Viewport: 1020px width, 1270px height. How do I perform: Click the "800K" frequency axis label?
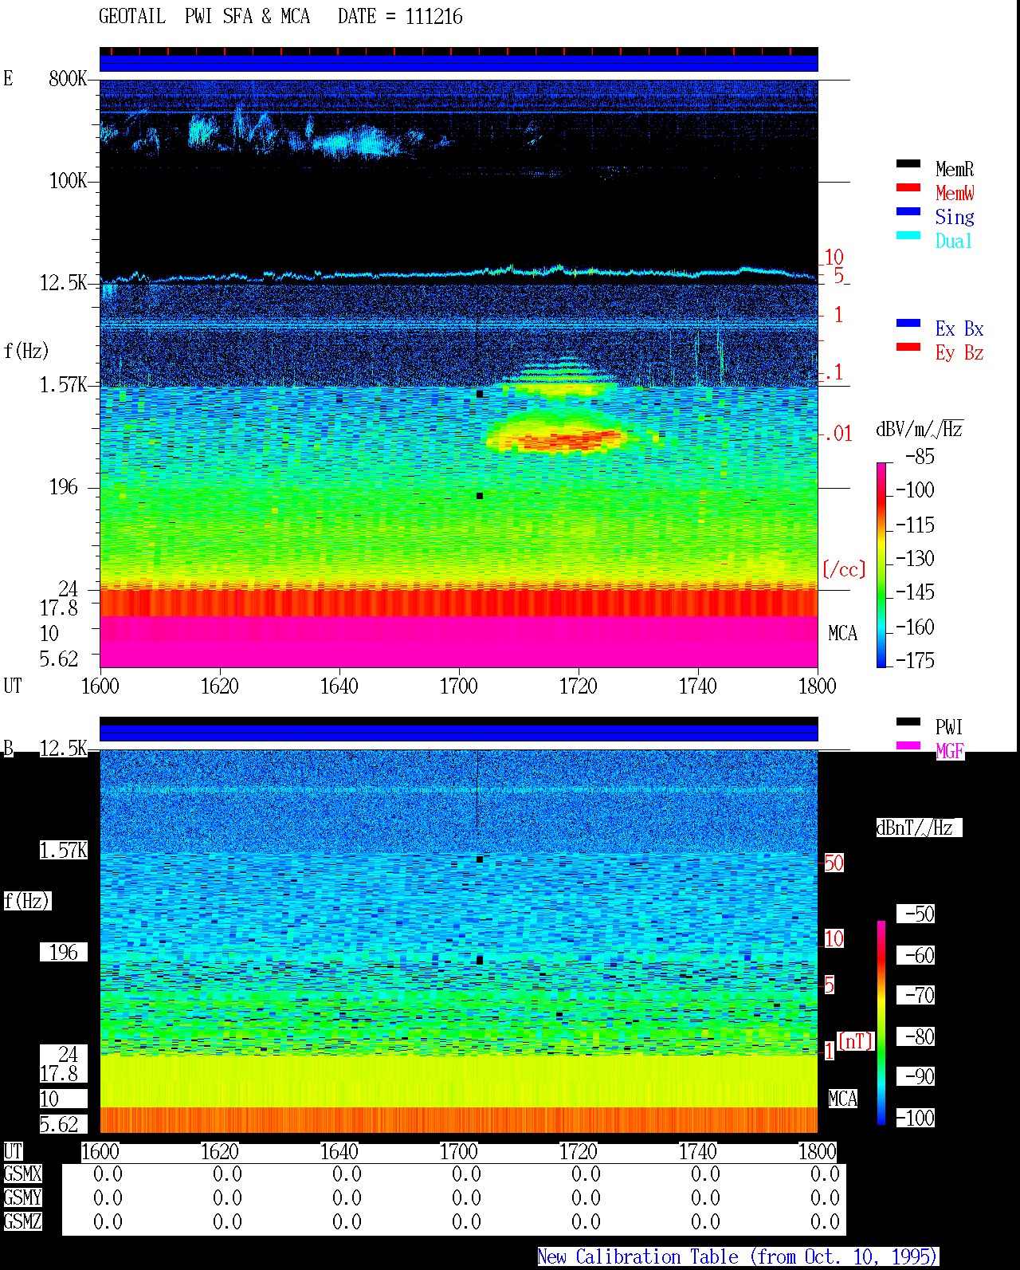click(68, 78)
